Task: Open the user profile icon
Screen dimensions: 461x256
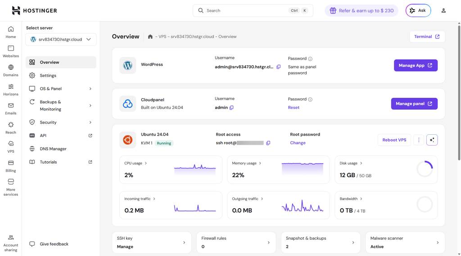Action: pos(443,11)
